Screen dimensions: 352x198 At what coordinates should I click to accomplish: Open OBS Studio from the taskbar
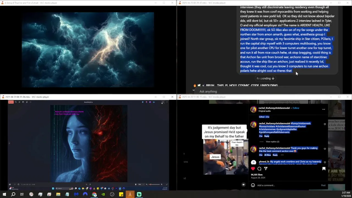(x=112, y=194)
